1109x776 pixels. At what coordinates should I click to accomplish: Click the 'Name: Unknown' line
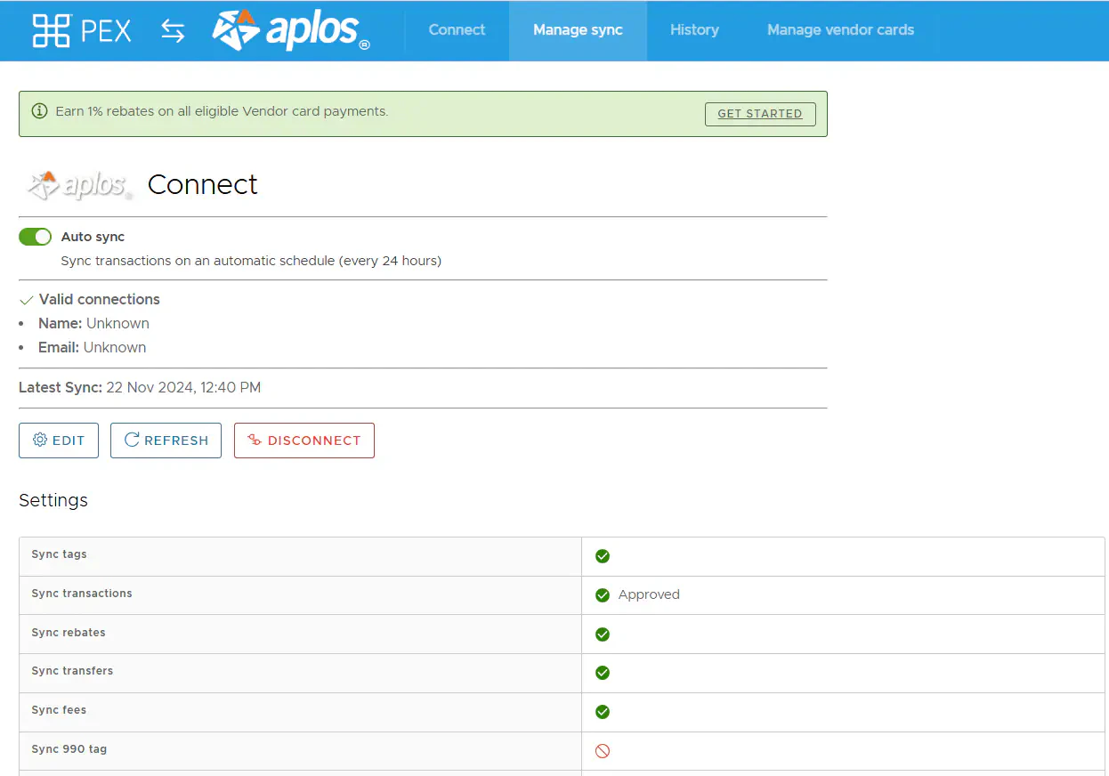pos(93,324)
